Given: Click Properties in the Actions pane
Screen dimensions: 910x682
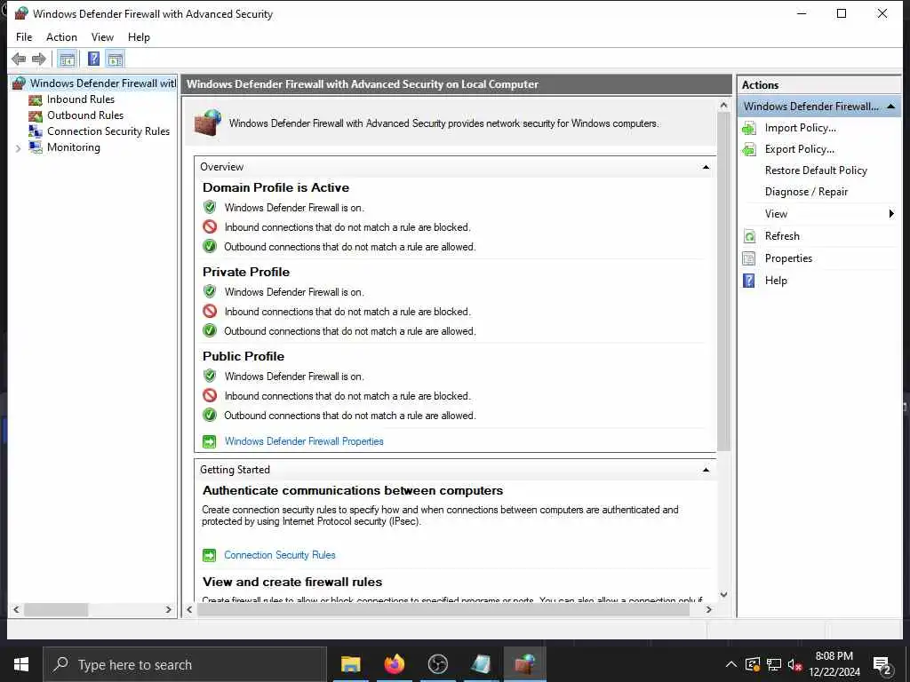Looking at the screenshot, I should point(788,258).
